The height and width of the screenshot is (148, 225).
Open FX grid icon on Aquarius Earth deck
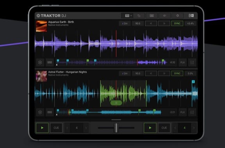pos(40,62)
